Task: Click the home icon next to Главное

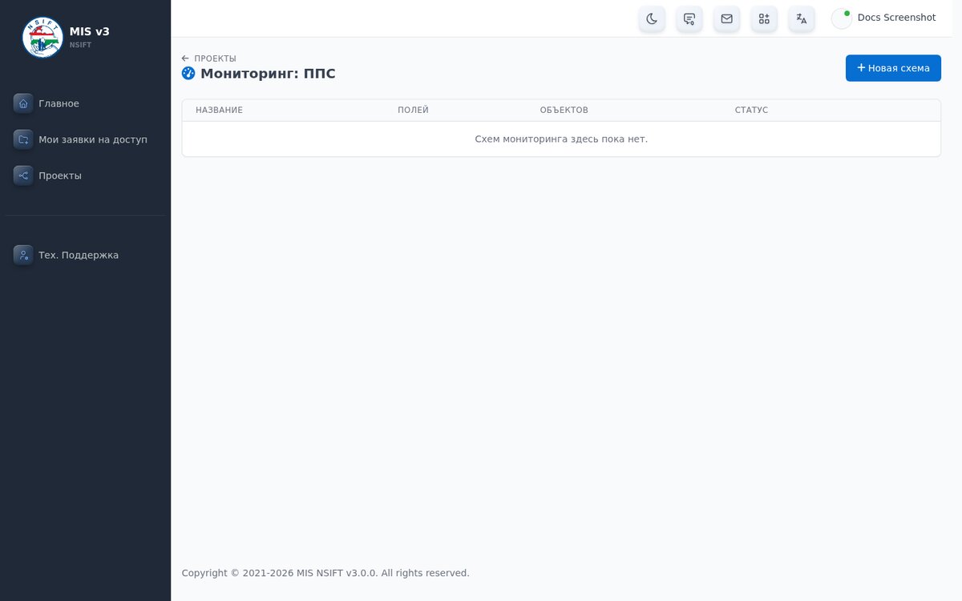Action: [x=23, y=103]
